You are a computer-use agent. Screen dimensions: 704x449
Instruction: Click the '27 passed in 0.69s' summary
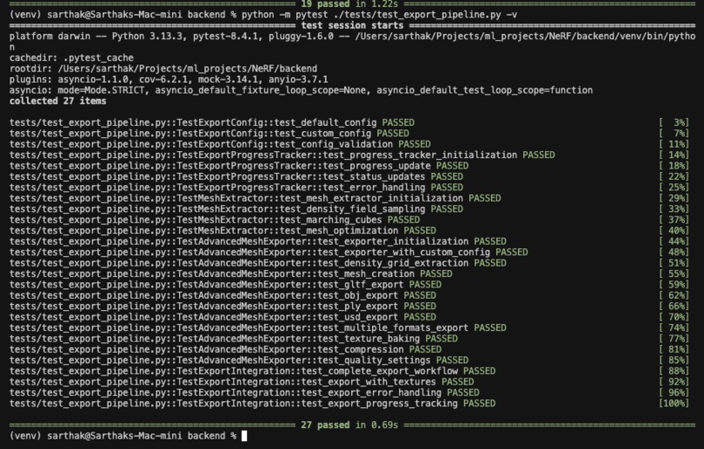(349, 425)
